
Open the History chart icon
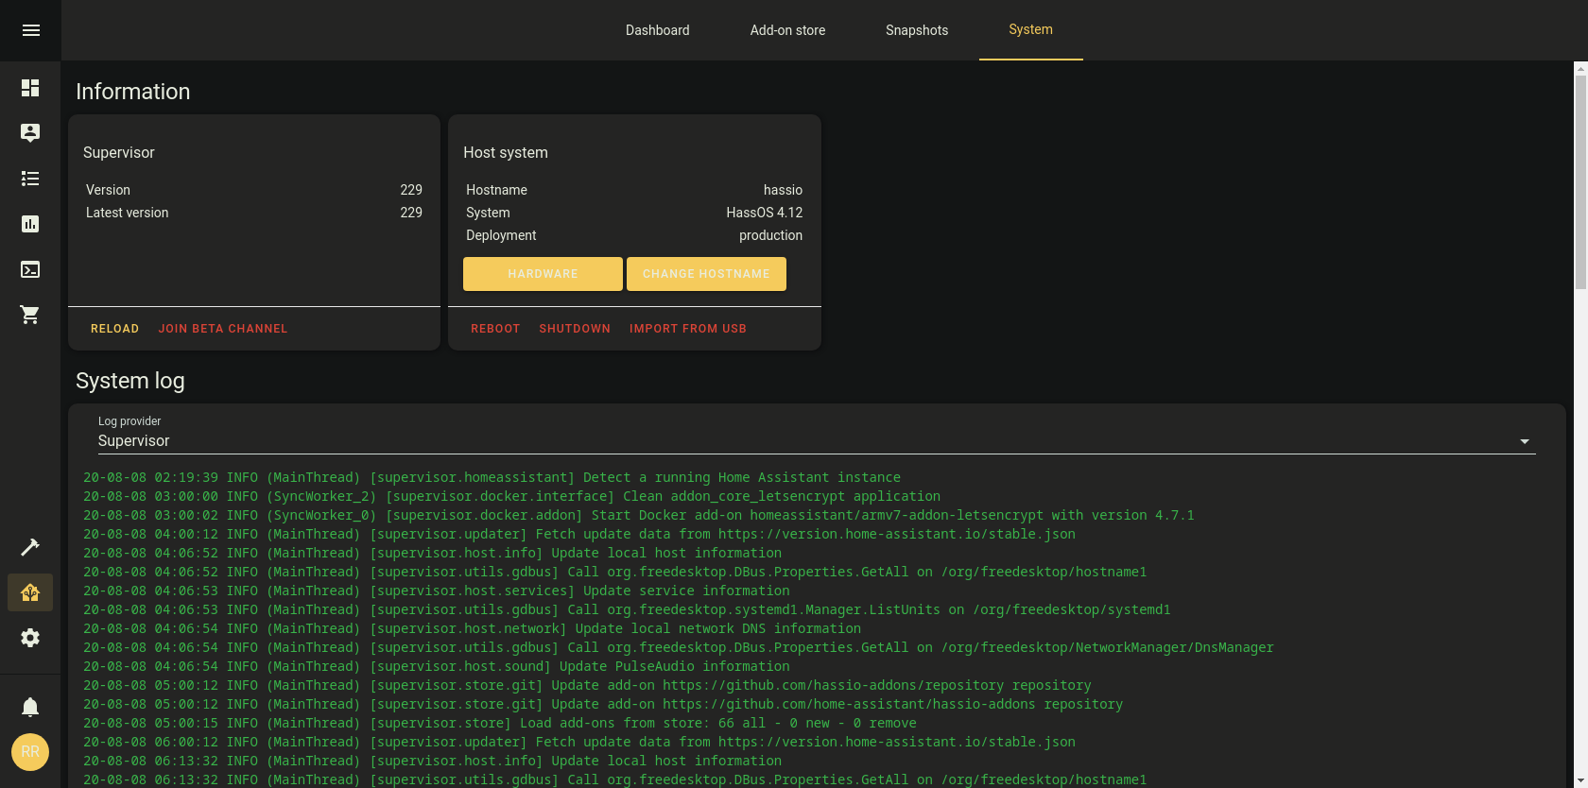click(x=30, y=224)
